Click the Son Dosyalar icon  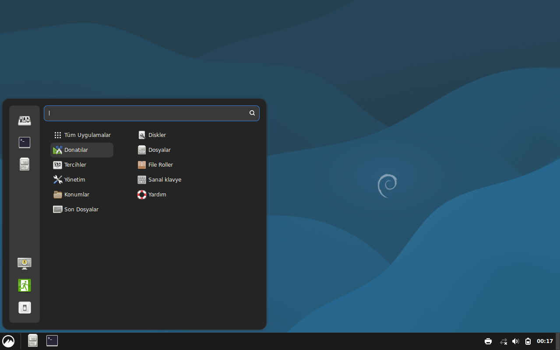[x=58, y=210]
